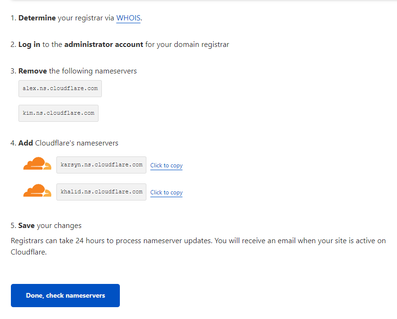Click the 'Remove the following nameservers' text
397x319 pixels.
(78, 71)
